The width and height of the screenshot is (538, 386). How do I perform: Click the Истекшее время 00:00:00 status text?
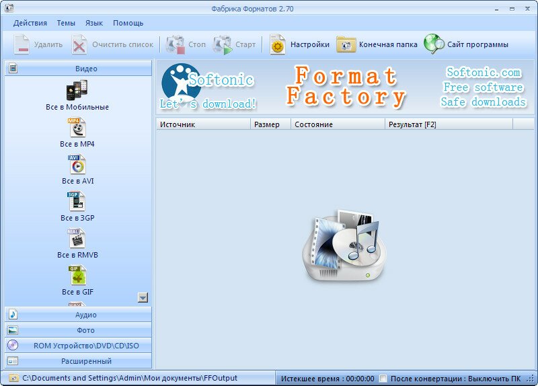tap(328, 379)
